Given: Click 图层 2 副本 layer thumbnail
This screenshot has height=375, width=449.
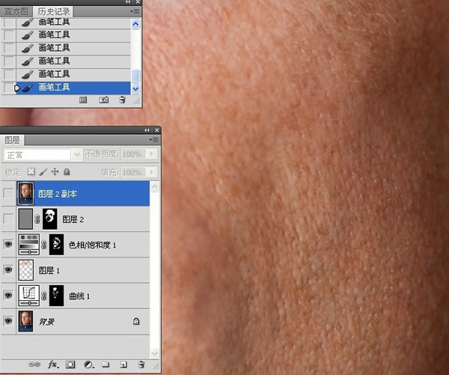Looking at the screenshot, I should (x=25, y=193).
